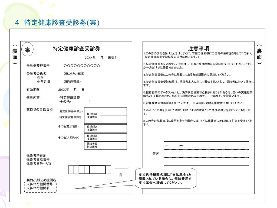Click the label その他(追加項目)
Viewport: 277px width, 208px height.
pos(68,126)
